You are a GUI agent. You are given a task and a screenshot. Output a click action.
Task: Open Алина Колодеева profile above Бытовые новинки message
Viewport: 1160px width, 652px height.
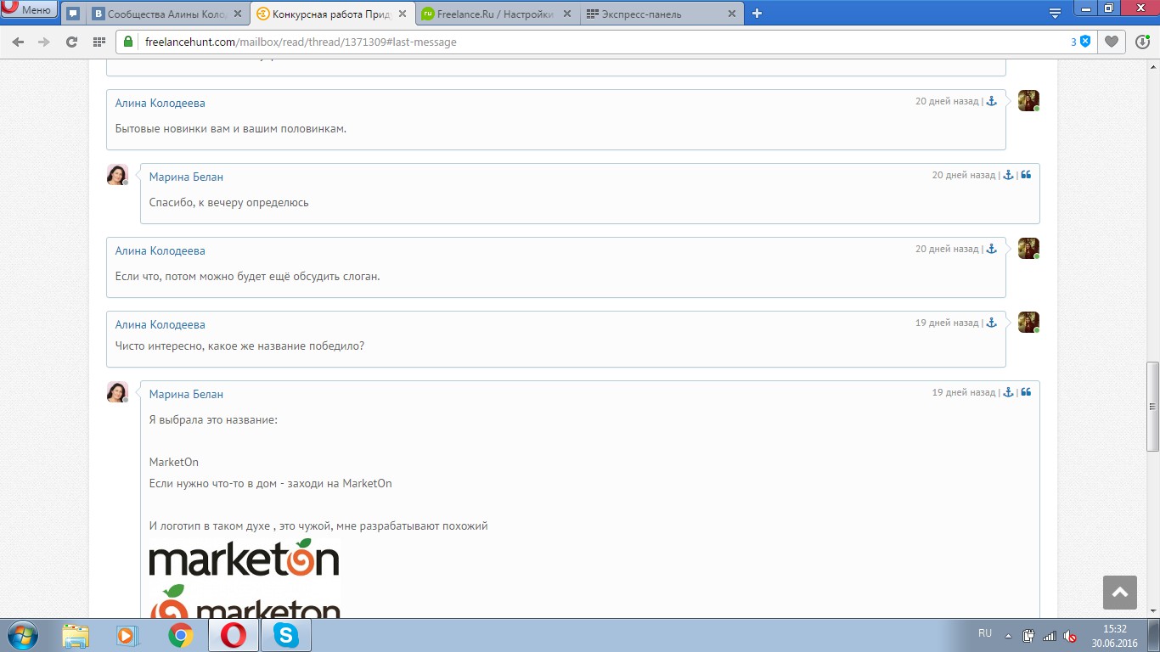click(160, 103)
